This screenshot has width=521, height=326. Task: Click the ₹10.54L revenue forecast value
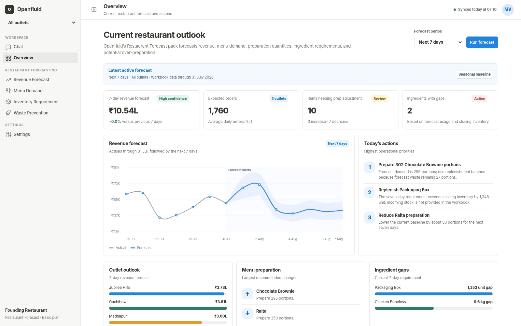[123, 111]
